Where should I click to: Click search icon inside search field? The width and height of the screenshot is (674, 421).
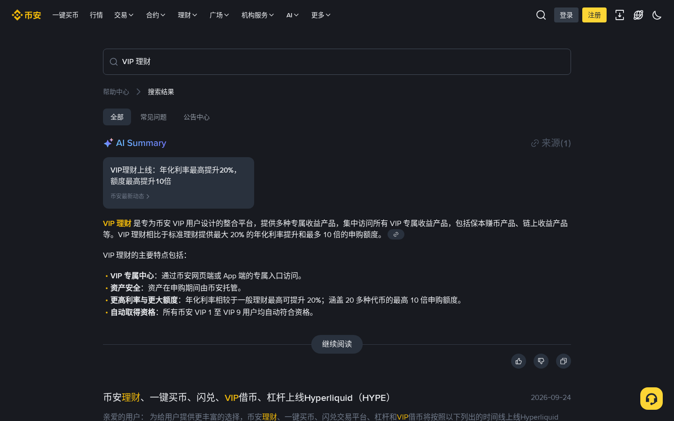[x=114, y=62]
